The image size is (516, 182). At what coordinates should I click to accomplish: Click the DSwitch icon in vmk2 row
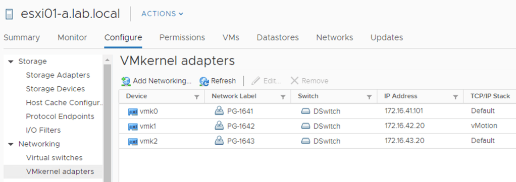[306, 141]
